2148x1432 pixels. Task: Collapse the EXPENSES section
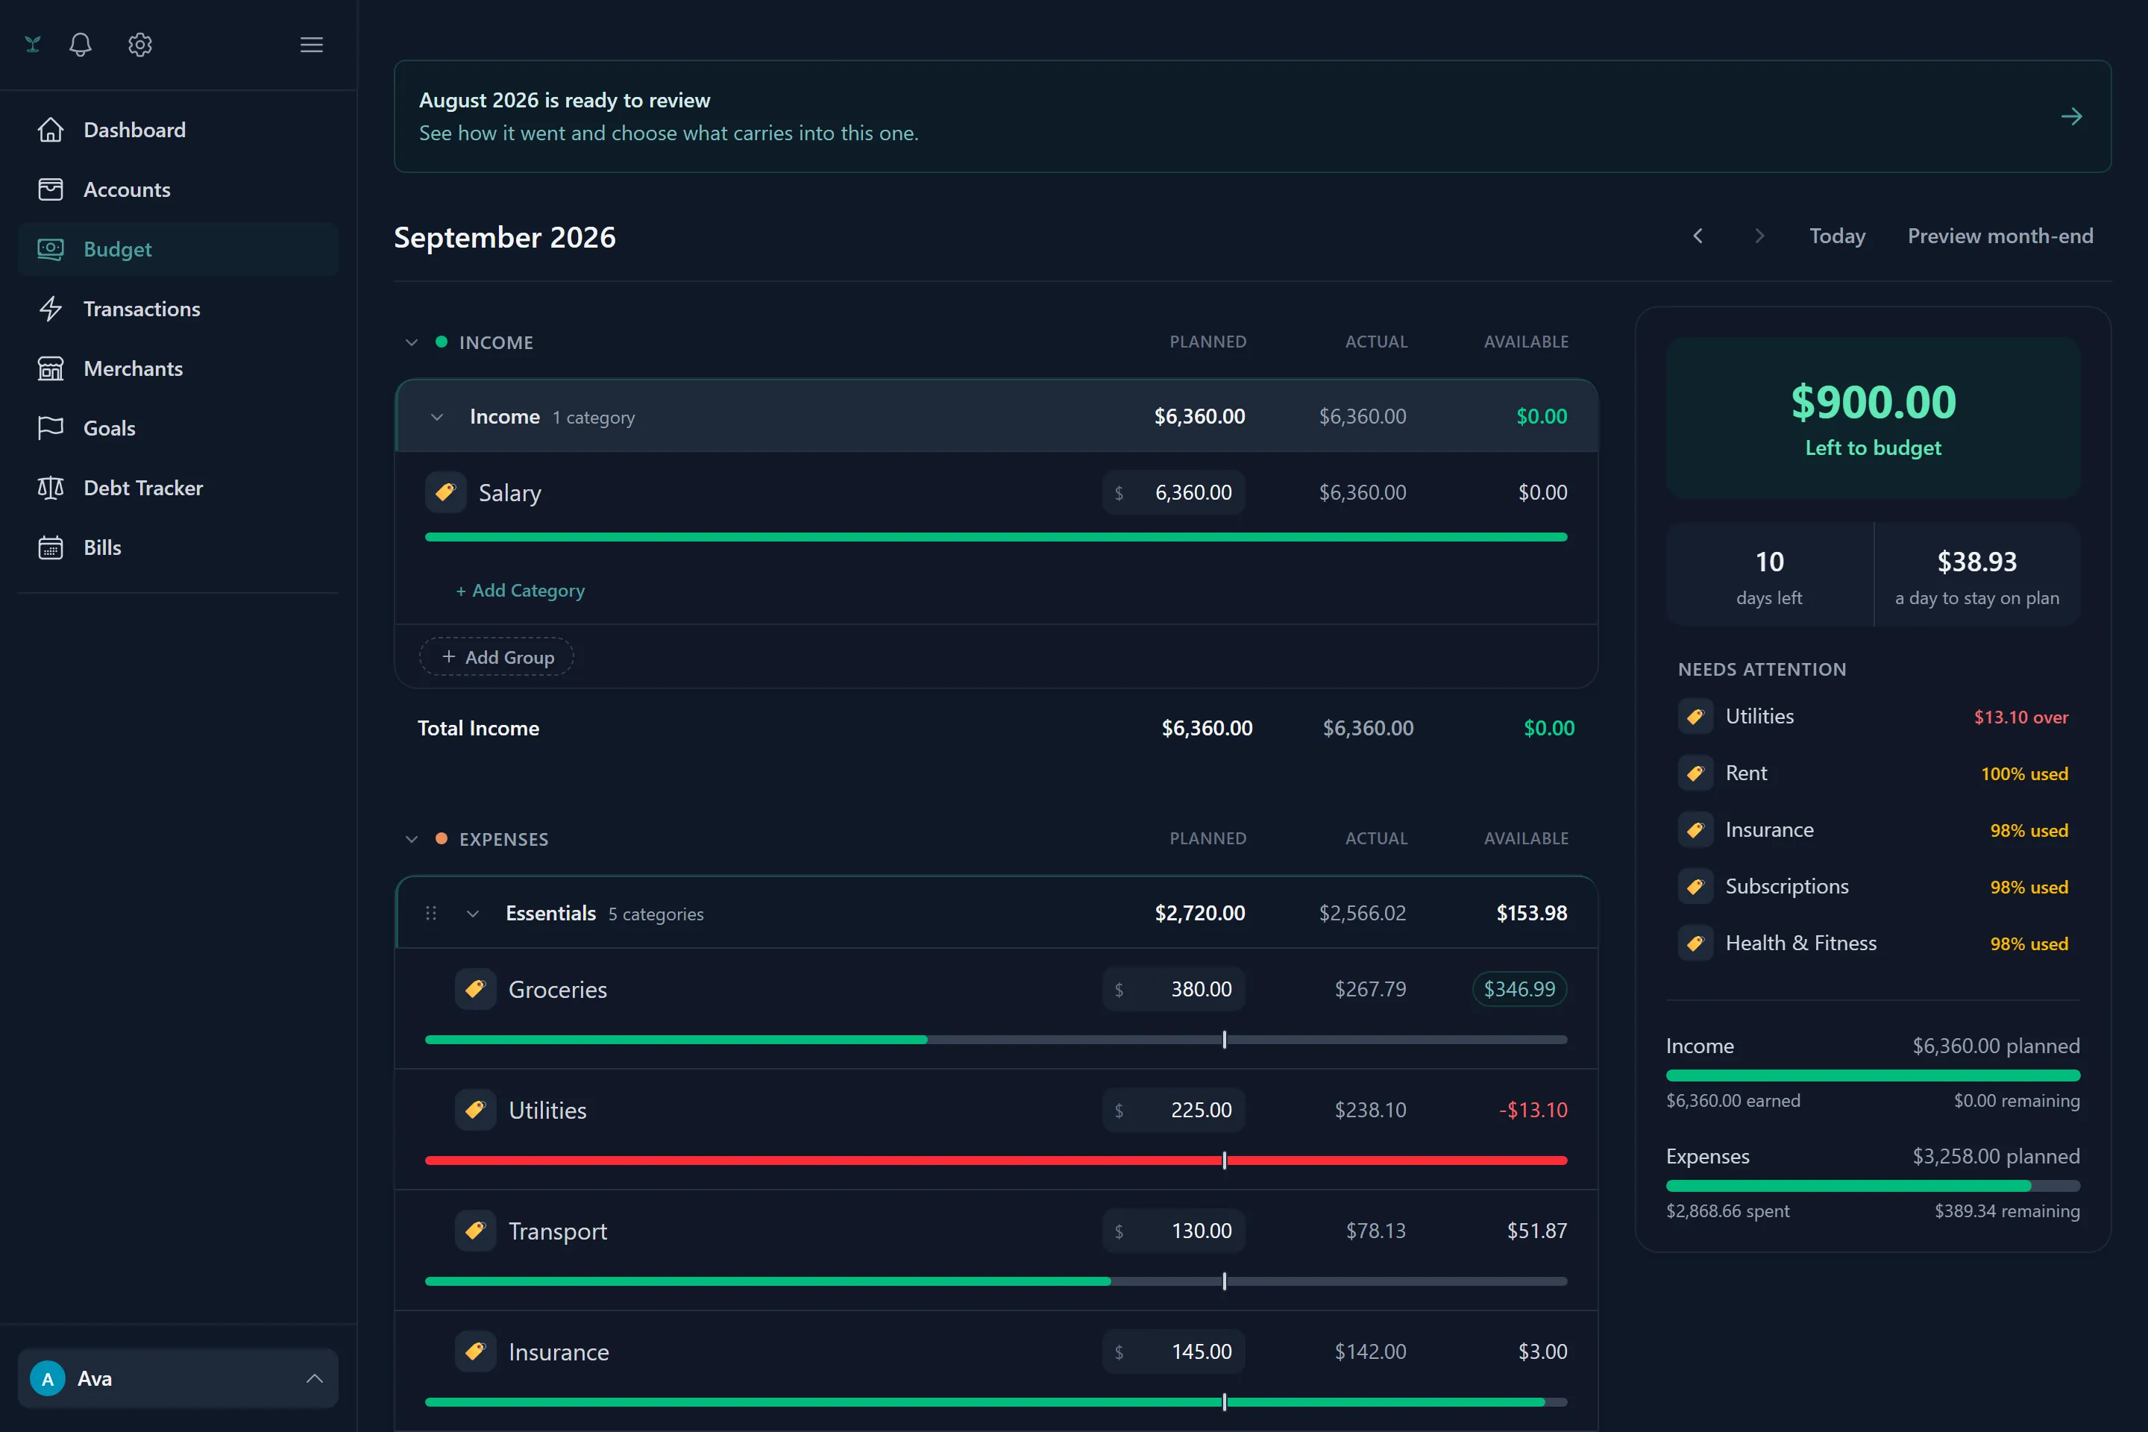coord(412,838)
